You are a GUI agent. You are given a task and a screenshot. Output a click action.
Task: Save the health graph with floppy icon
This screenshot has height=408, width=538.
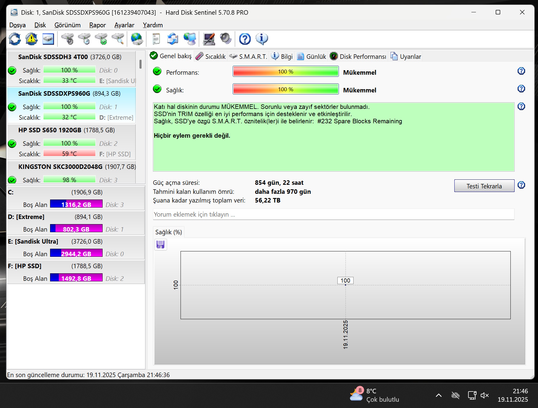click(160, 244)
